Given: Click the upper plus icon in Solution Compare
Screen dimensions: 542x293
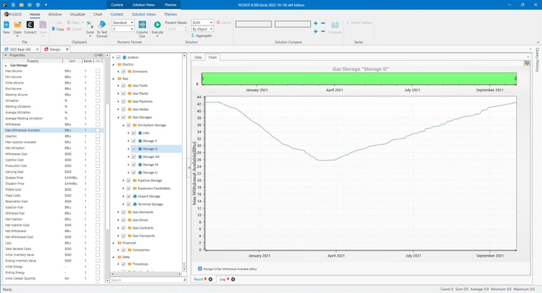Looking at the screenshot, I should point(315,23).
